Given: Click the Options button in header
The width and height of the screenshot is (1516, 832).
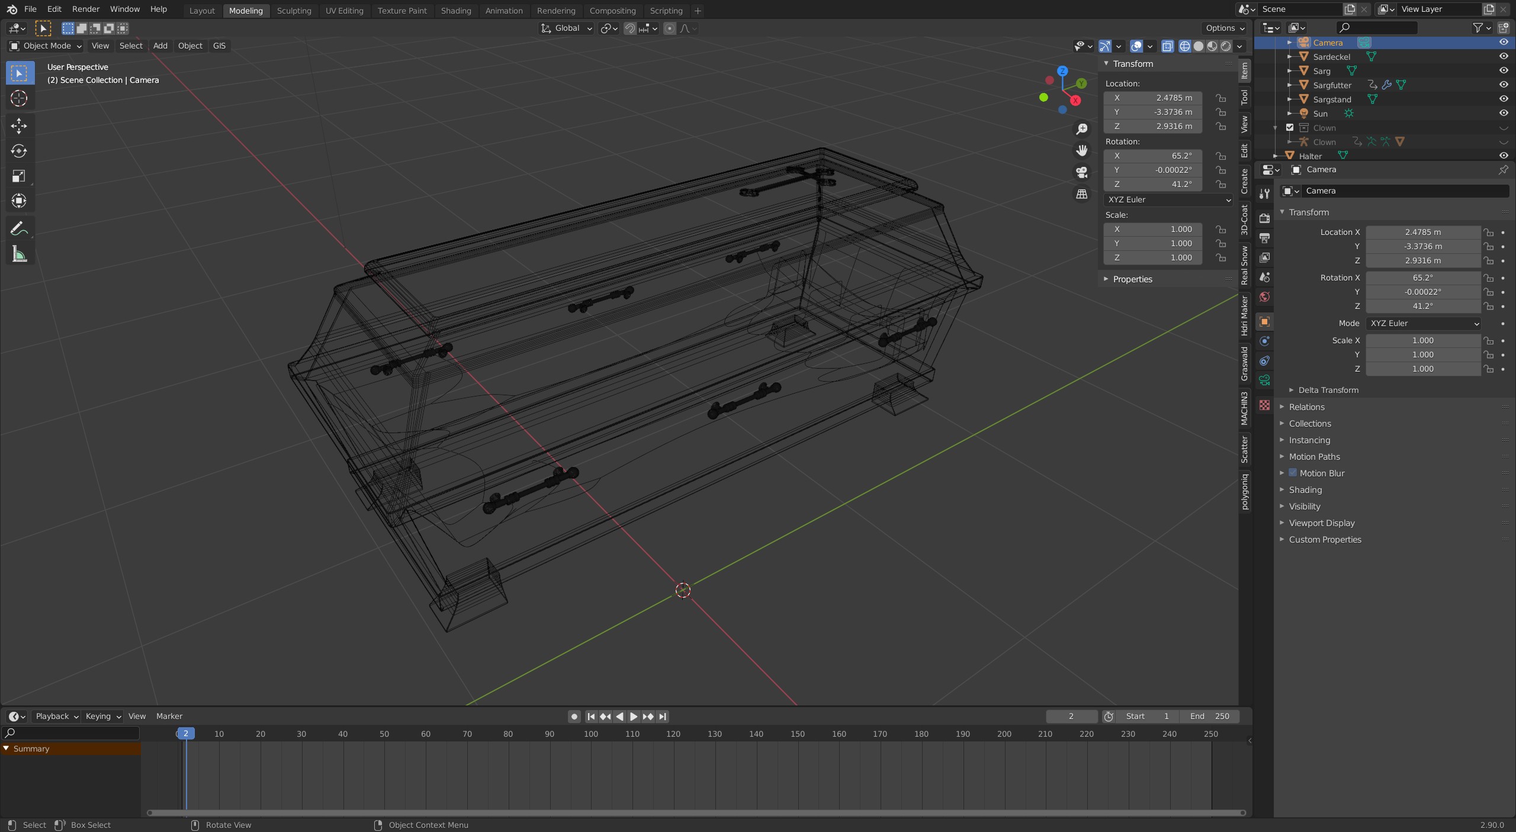Looking at the screenshot, I should pos(1225,28).
